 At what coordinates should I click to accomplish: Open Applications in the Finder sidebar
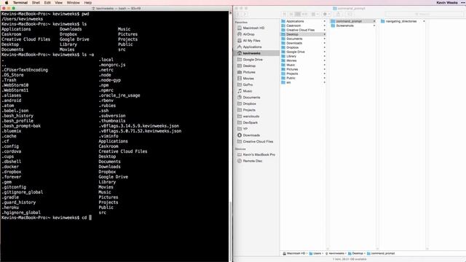250,47
